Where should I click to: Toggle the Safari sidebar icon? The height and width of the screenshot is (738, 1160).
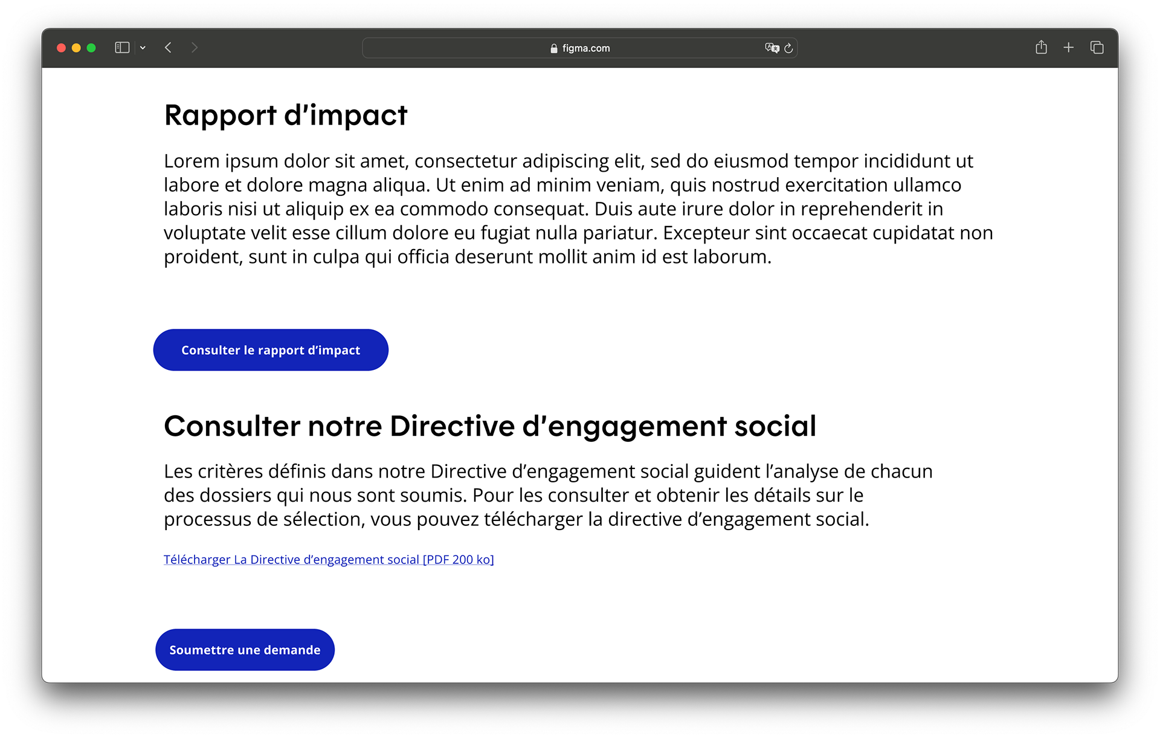[x=122, y=48]
